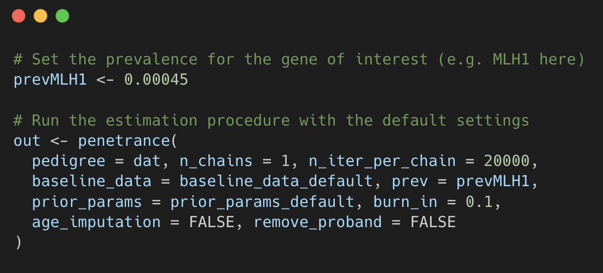Select the n_chains parameter

[216, 161]
